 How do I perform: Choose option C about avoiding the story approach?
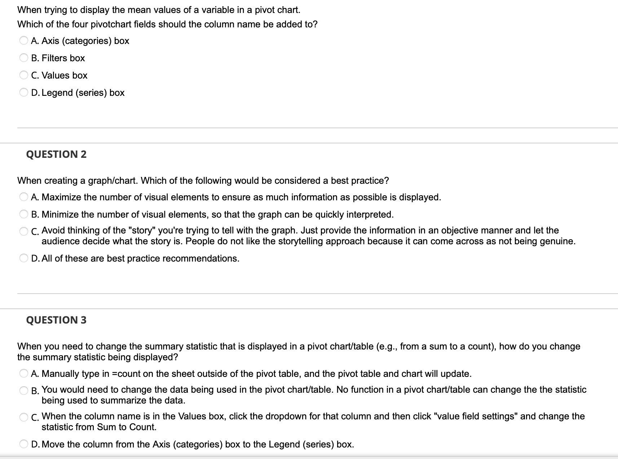tap(23, 230)
